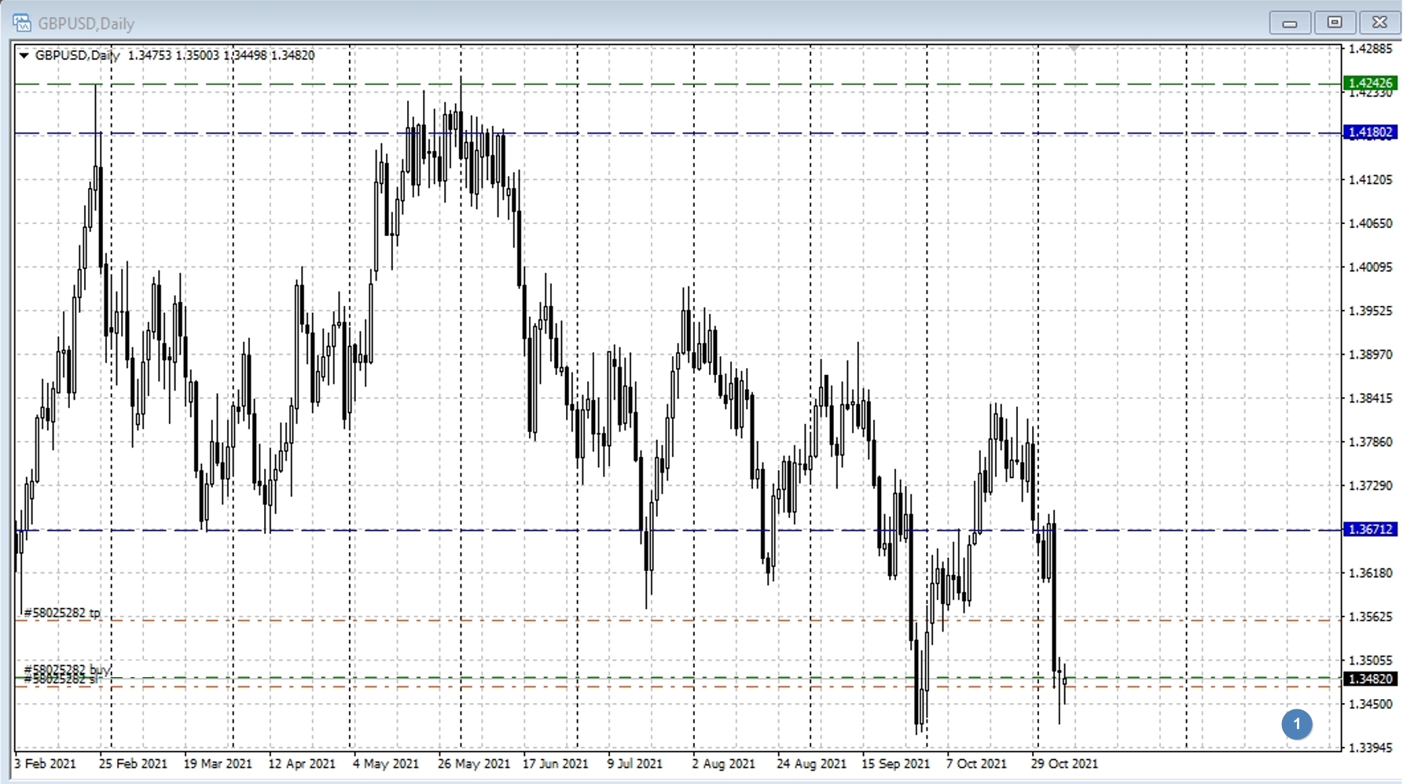Click the OHLC values in chart header

[x=221, y=56]
